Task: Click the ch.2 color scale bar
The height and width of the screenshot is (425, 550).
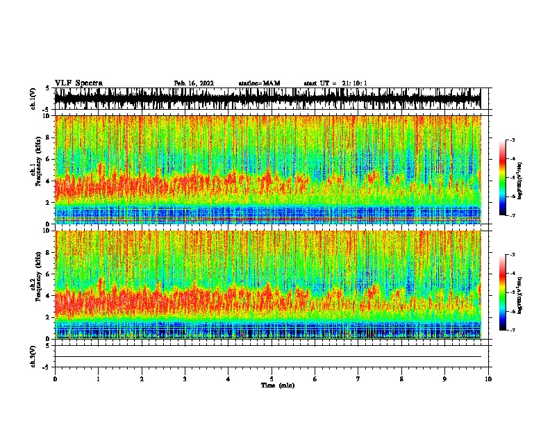Action: pyautogui.click(x=503, y=292)
